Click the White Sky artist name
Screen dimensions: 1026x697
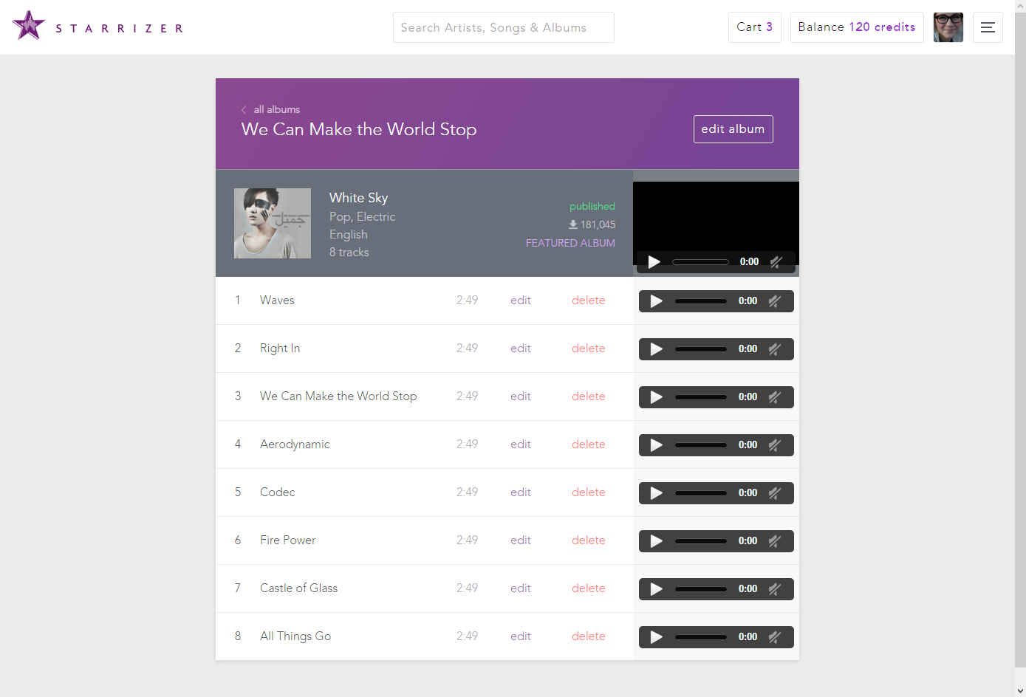[x=358, y=198]
